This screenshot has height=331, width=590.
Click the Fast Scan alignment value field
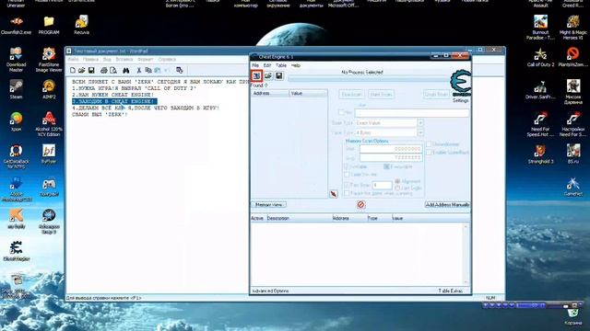click(x=382, y=185)
